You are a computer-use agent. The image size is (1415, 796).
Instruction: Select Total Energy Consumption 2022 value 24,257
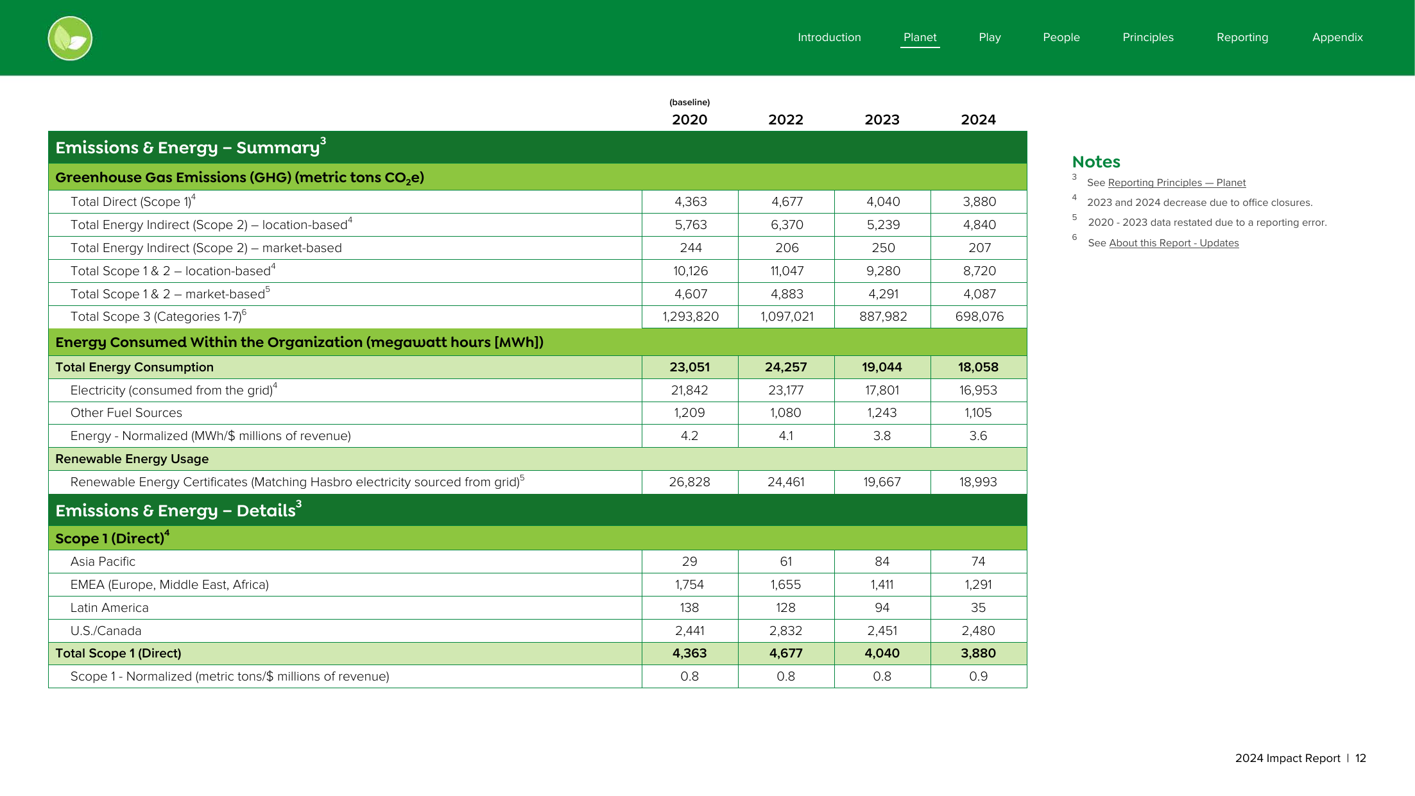pyautogui.click(x=785, y=368)
